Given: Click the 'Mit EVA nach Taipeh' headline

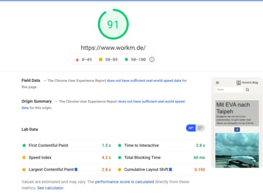Looking at the screenshot, I should (x=233, y=108).
